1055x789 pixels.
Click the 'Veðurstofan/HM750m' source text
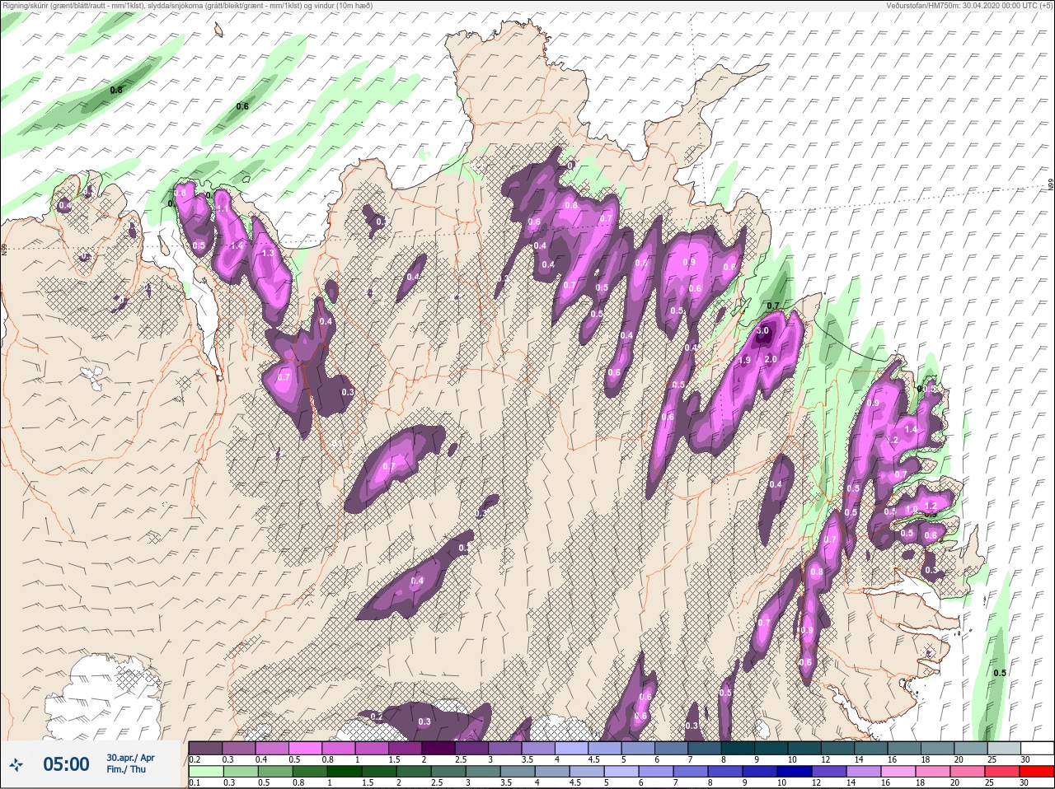pyautogui.click(x=923, y=6)
